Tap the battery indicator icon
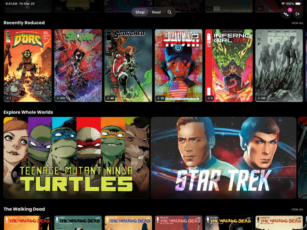This screenshot has width=307, height=230. pyautogui.click(x=298, y=4)
